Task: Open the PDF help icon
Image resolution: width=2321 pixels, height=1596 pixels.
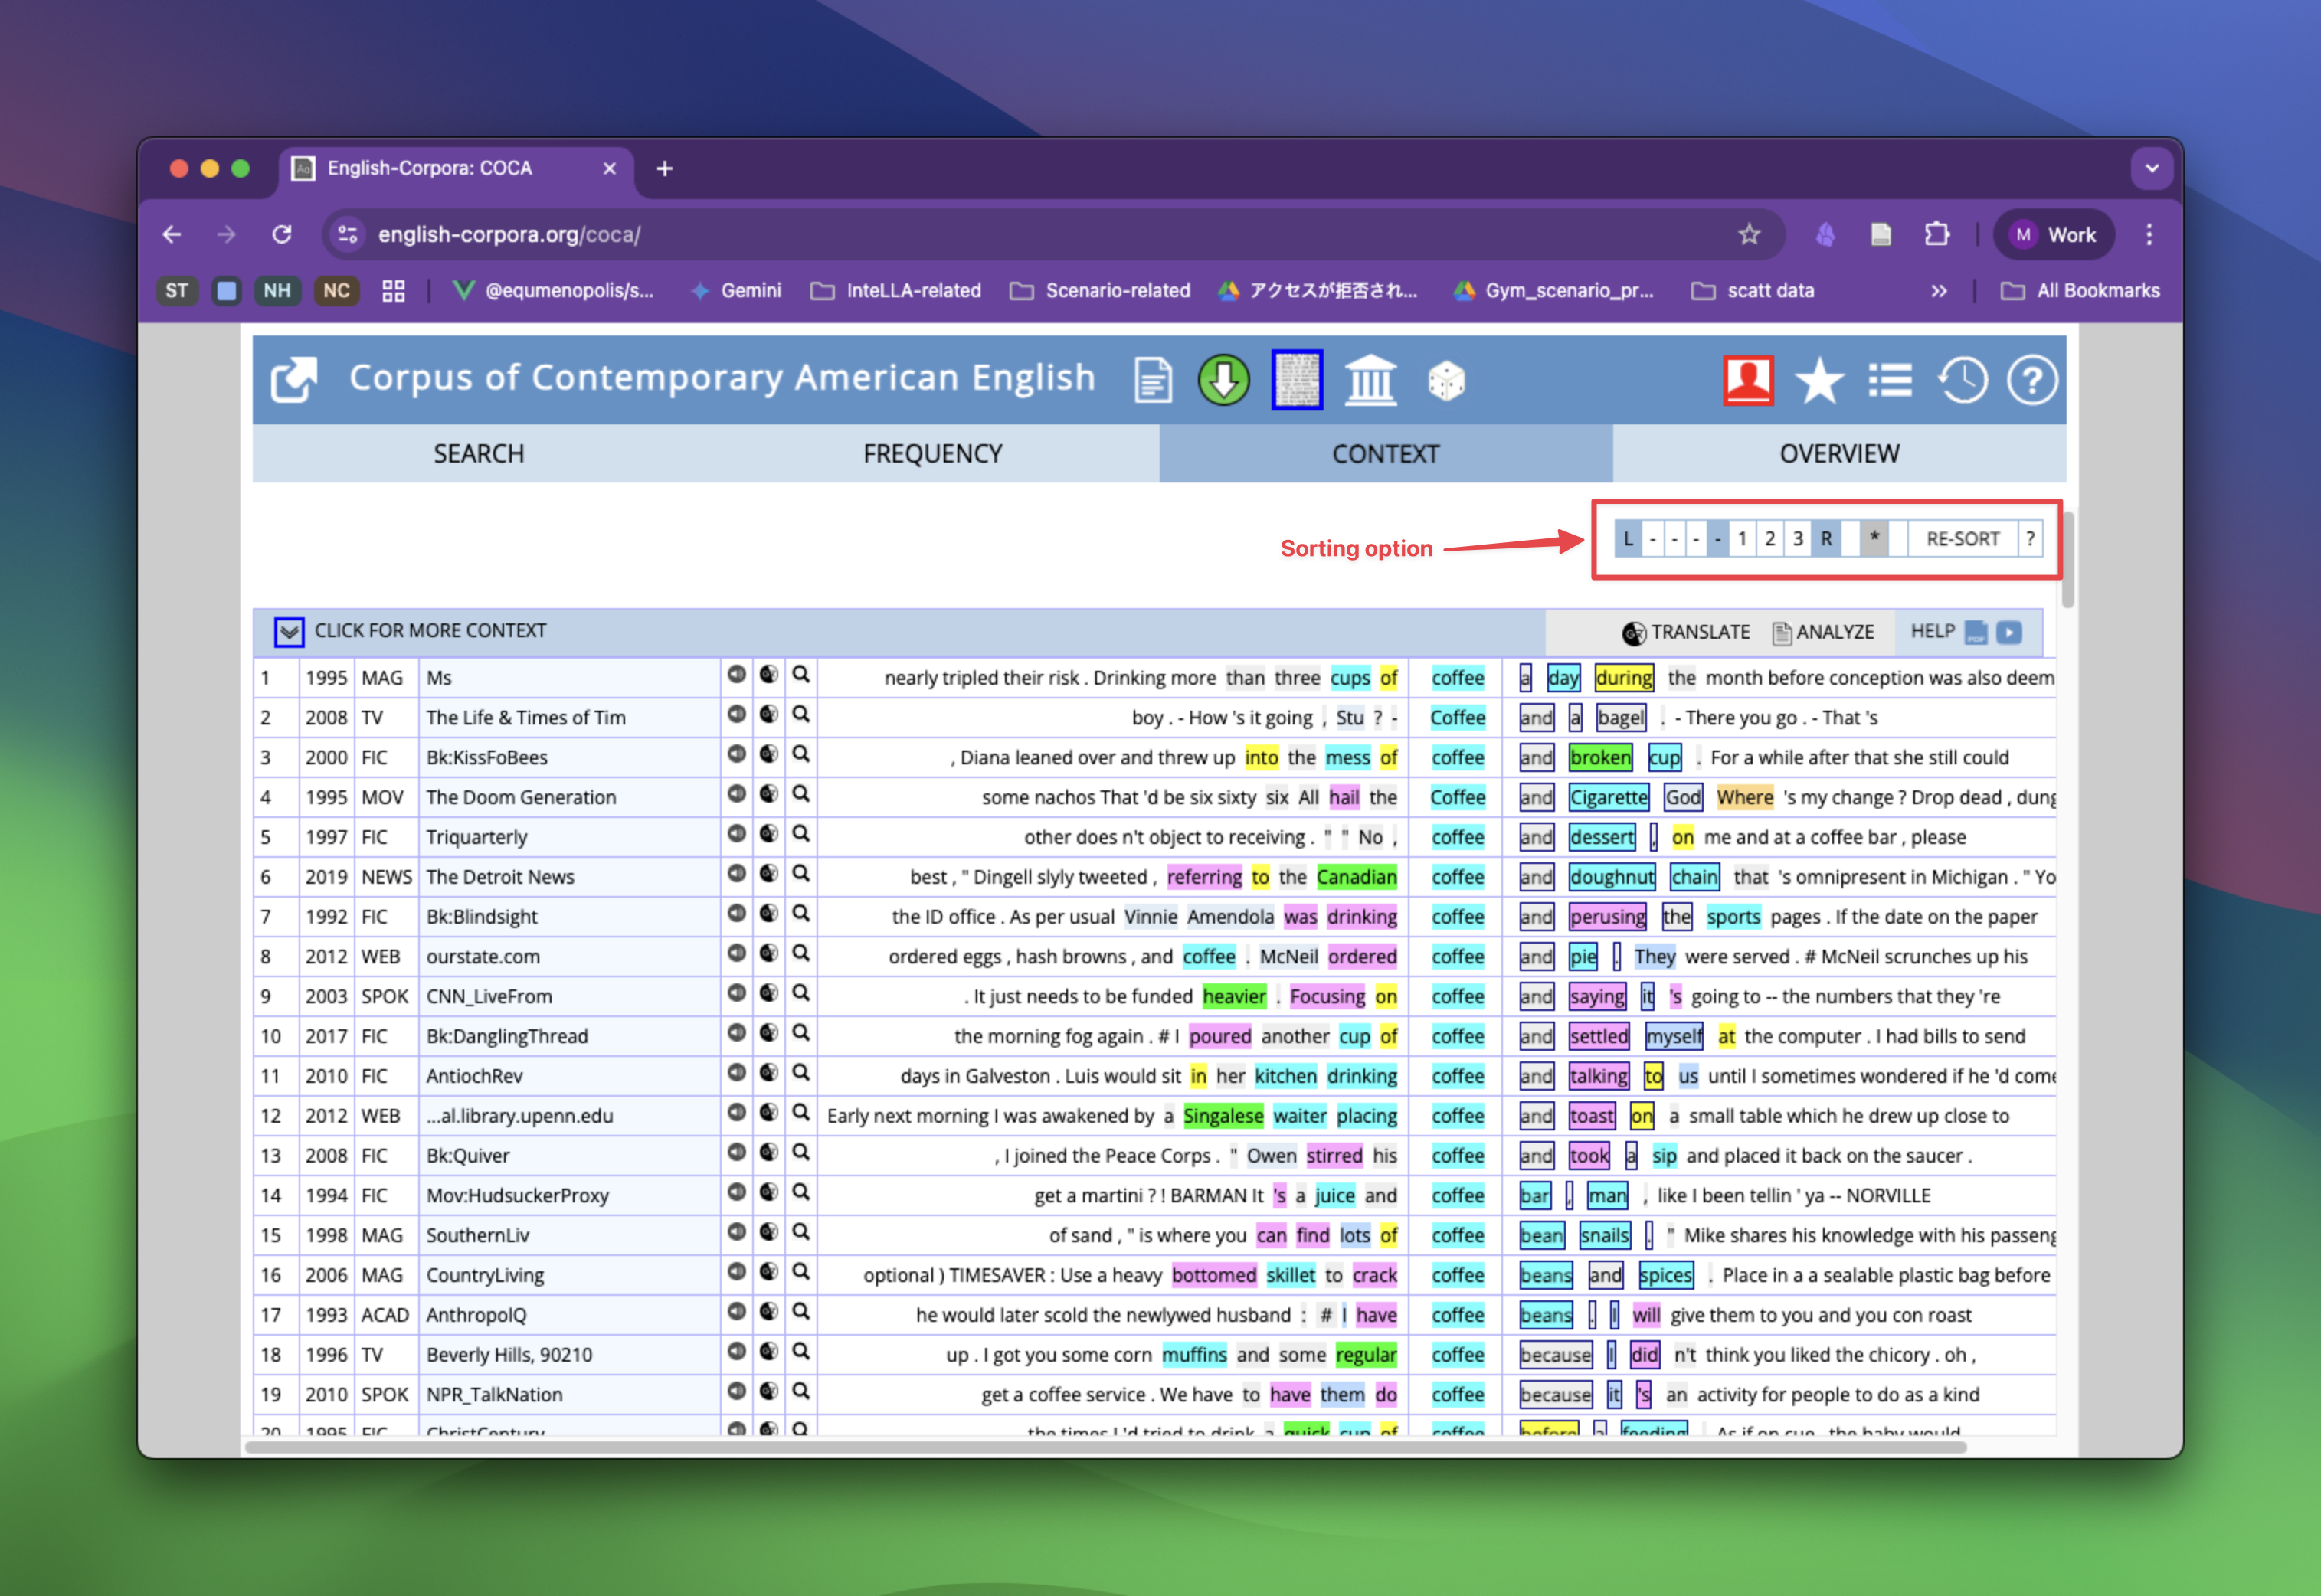Action: [x=1975, y=632]
